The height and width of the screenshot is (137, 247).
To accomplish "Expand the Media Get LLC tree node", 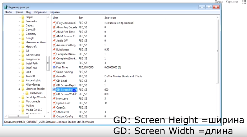I will click(x=19, y=110).
